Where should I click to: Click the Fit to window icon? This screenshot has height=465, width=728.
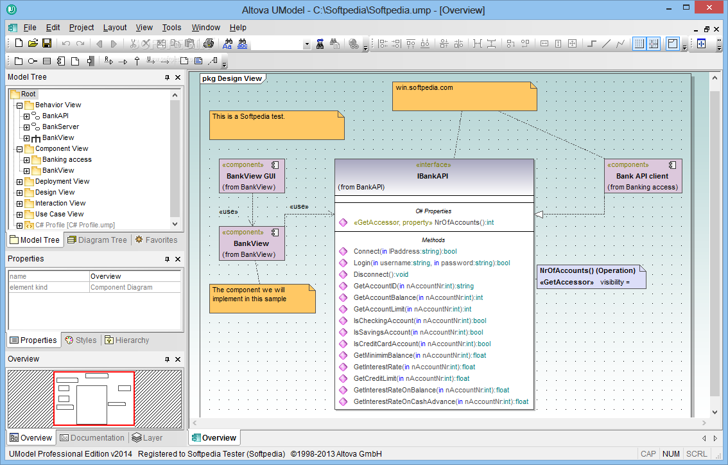click(701, 44)
